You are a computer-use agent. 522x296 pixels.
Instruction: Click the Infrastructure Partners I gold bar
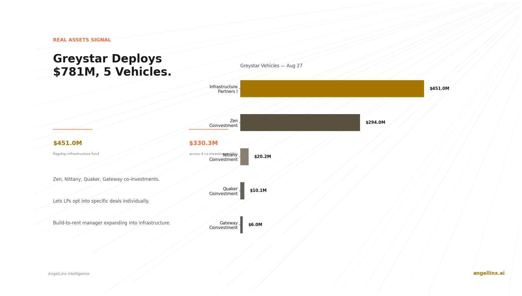coord(332,89)
